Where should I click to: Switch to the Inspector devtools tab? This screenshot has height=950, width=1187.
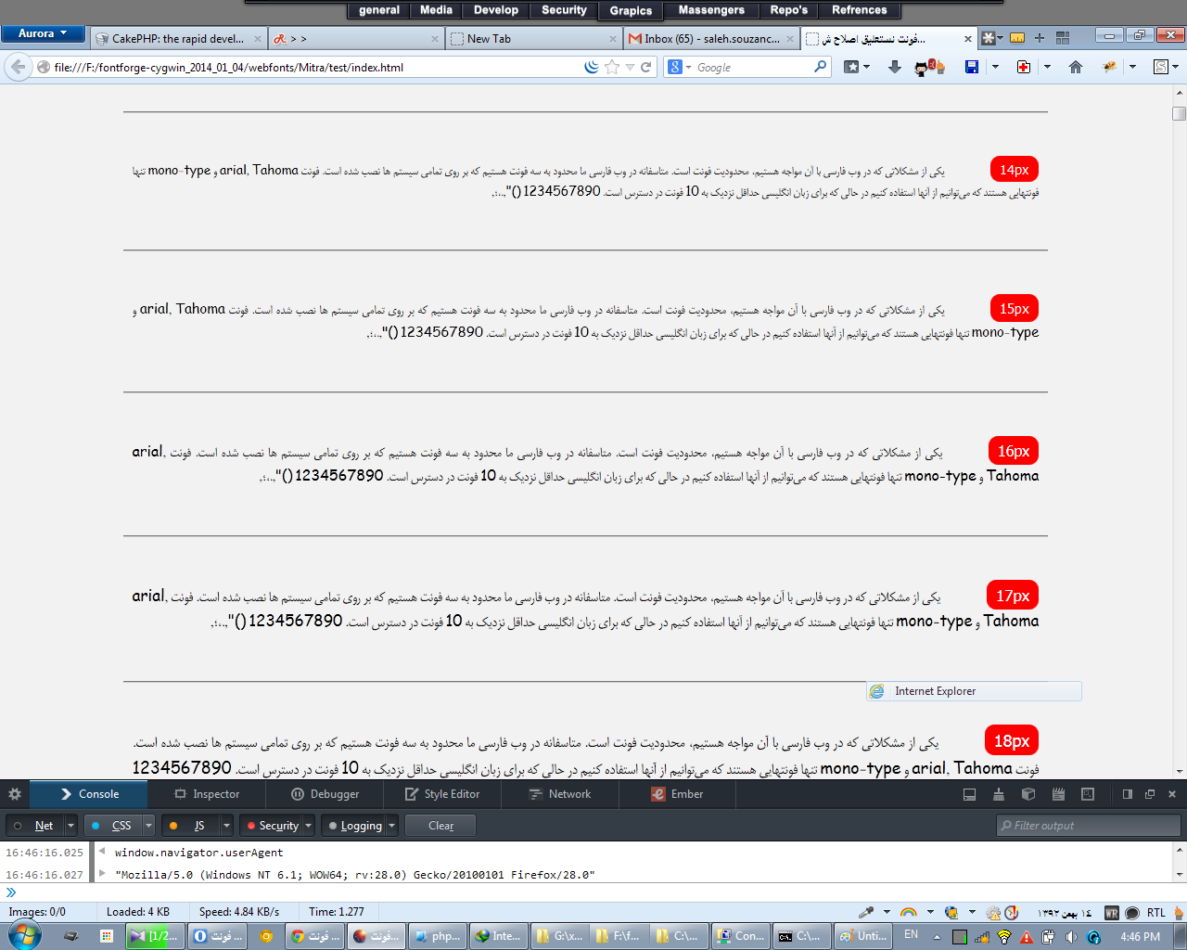tap(207, 794)
